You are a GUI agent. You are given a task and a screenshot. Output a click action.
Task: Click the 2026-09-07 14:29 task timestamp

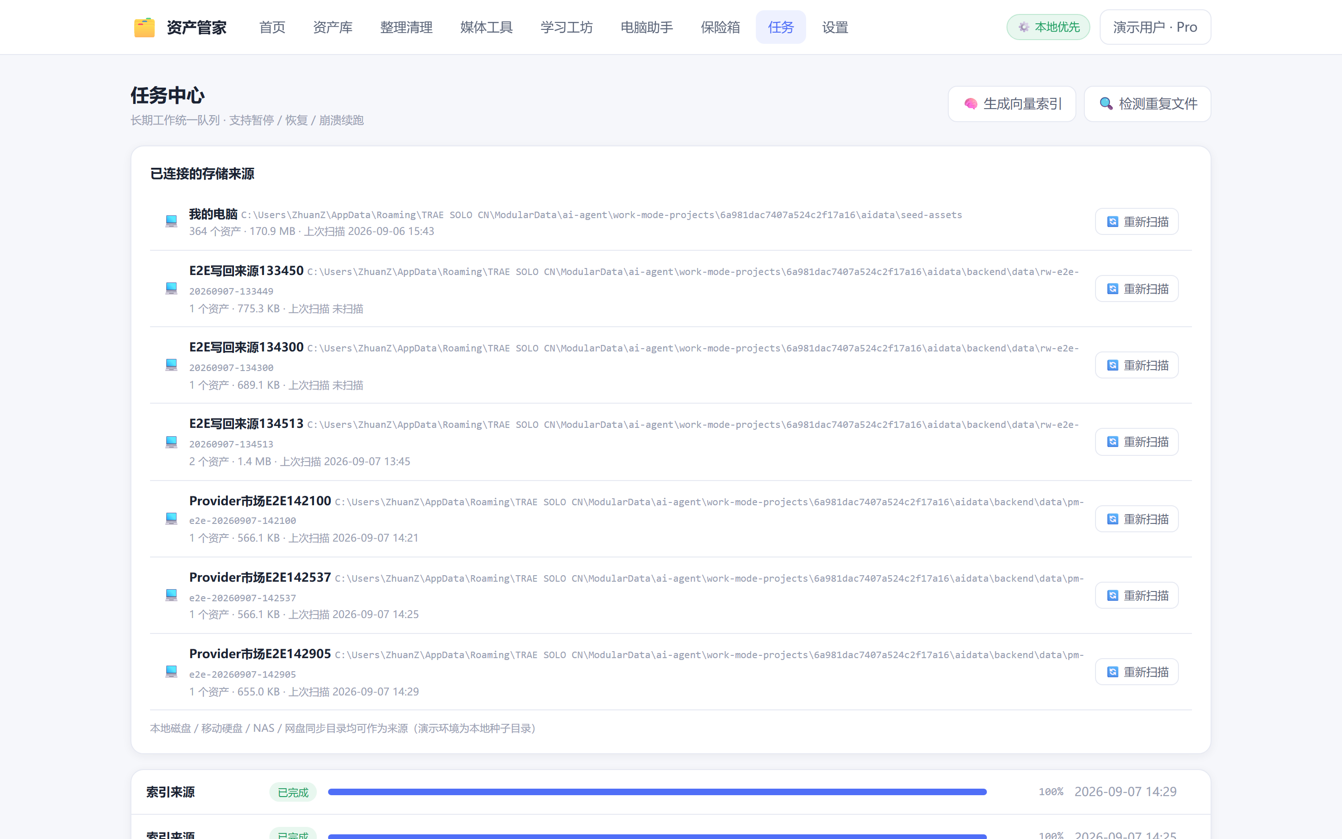click(x=1125, y=792)
